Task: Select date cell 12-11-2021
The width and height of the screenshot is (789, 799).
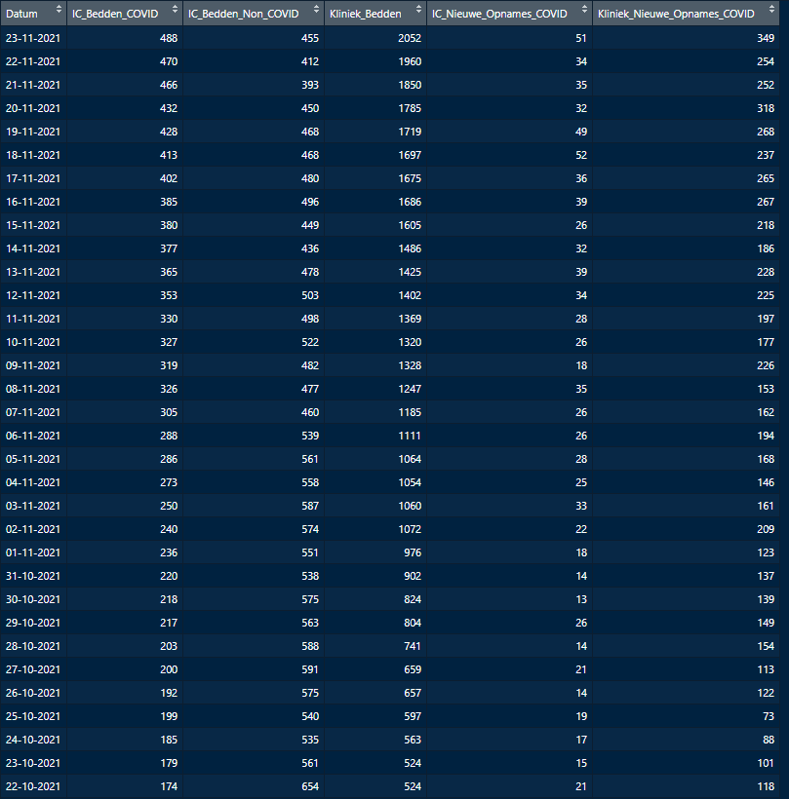Action: 32,295
